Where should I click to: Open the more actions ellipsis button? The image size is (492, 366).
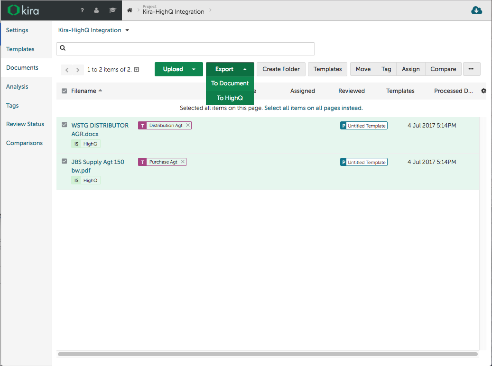pos(471,69)
